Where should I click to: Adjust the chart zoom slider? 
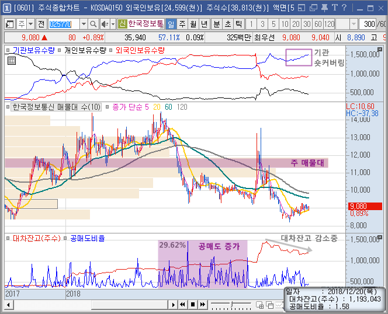(231, 305)
